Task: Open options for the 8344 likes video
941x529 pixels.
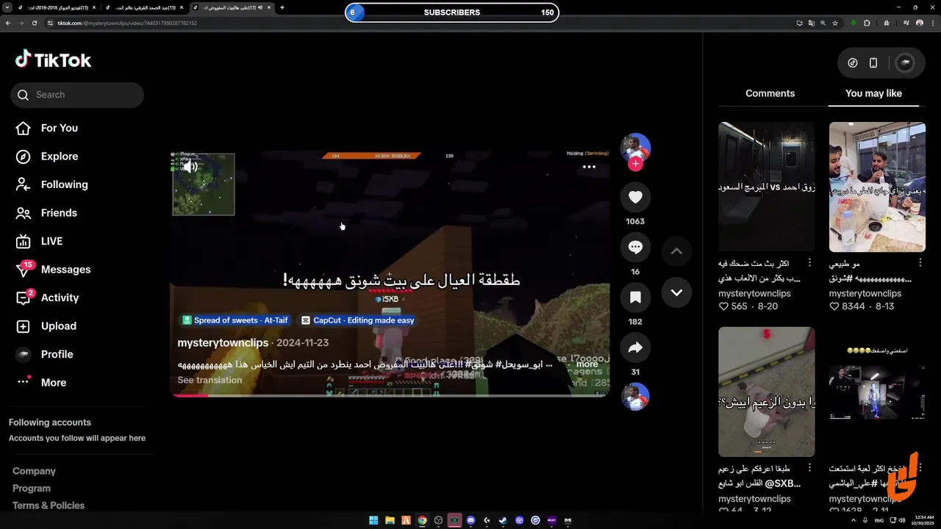Action: point(920,263)
